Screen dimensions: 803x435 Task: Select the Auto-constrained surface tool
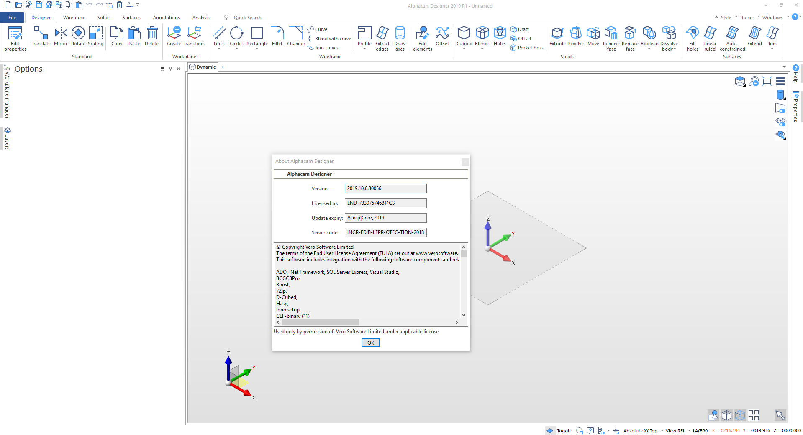coord(732,39)
